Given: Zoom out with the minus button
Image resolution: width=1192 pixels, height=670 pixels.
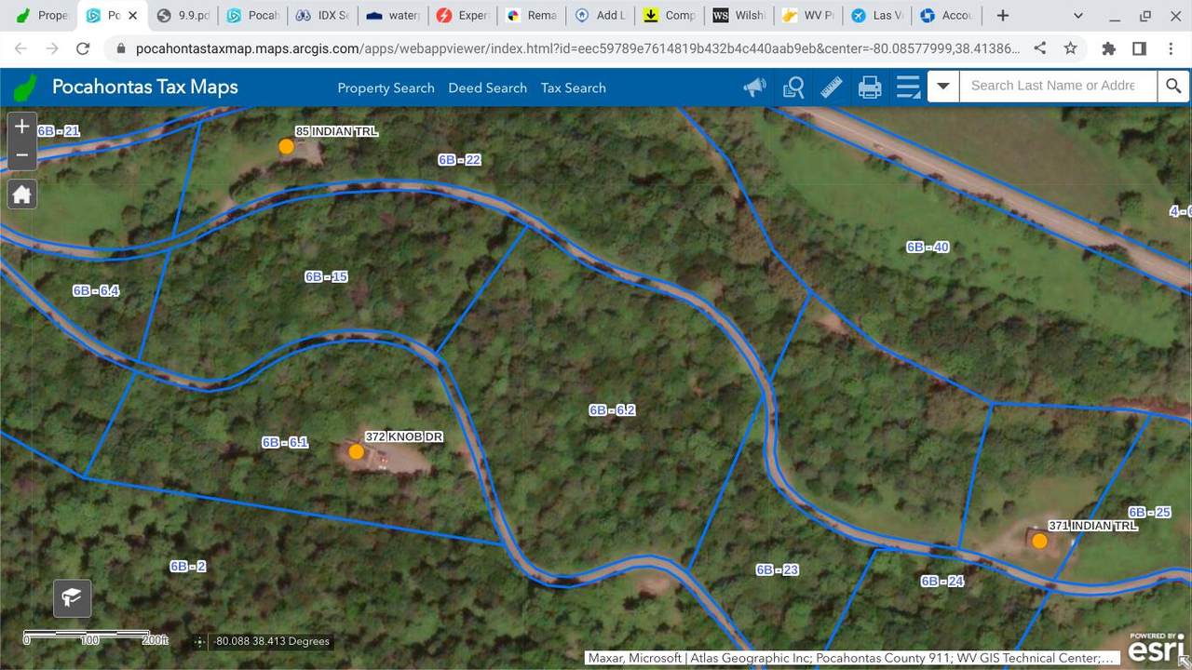Looking at the screenshot, I should [22, 155].
